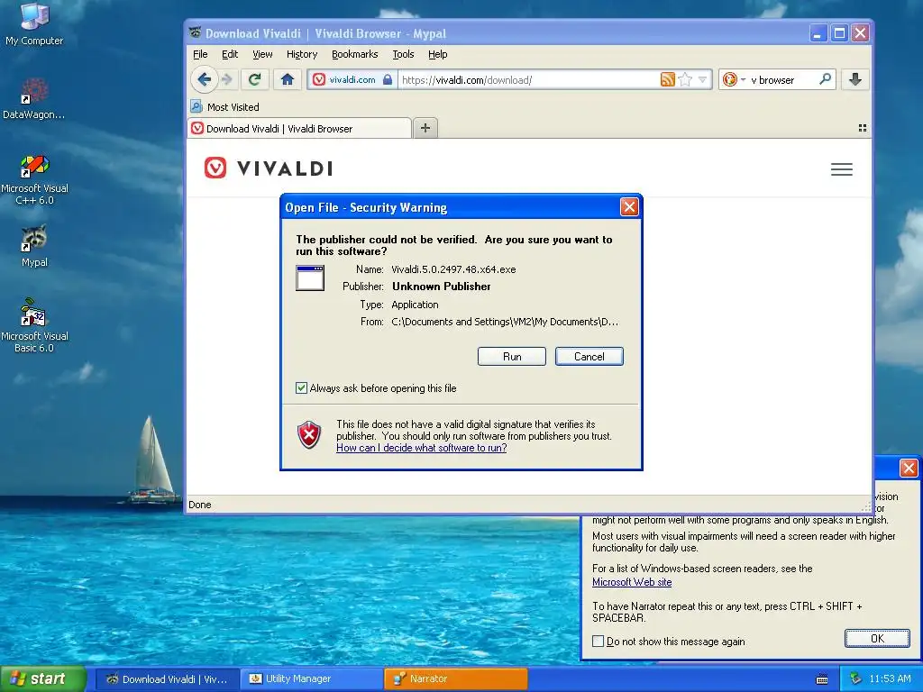Image resolution: width=923 pixels, height=692 pixels.
Task: Click the Done status bar text
Action: (x=199, y=505)
